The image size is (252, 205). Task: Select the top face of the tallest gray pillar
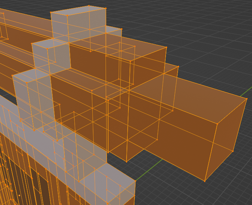pyautogui.click(x=78, y=11)
